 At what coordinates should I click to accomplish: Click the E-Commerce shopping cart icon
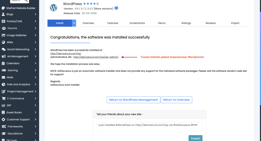(4, 98)
